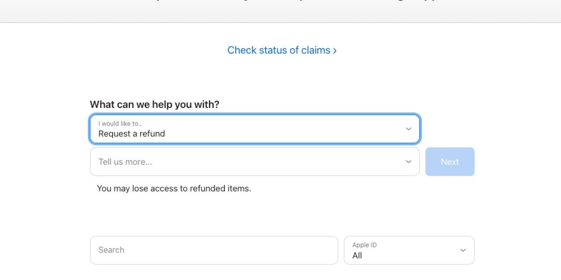This screenshot has width=561, height=280.
Task: Click the Apple ID dropdown labeled 'All'
Action: [409, 250]
